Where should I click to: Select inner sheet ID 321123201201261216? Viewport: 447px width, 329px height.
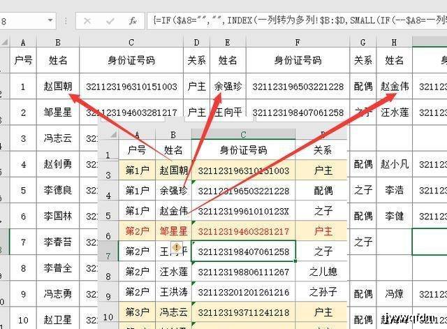click(244, 292)
